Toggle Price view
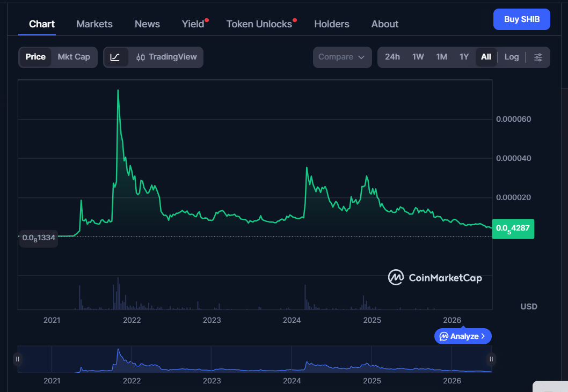This screenshot has width=568, height=392. [x=35, y=57]
